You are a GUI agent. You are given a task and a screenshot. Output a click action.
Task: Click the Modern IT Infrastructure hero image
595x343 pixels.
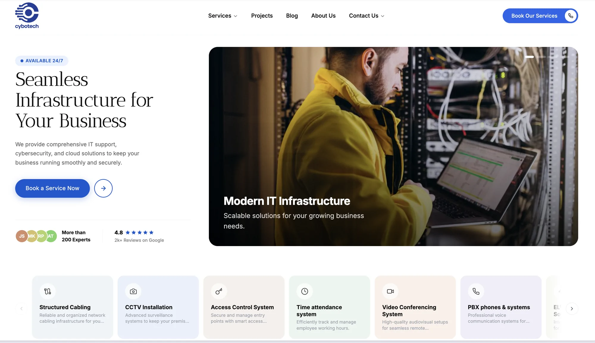point(393,146)
